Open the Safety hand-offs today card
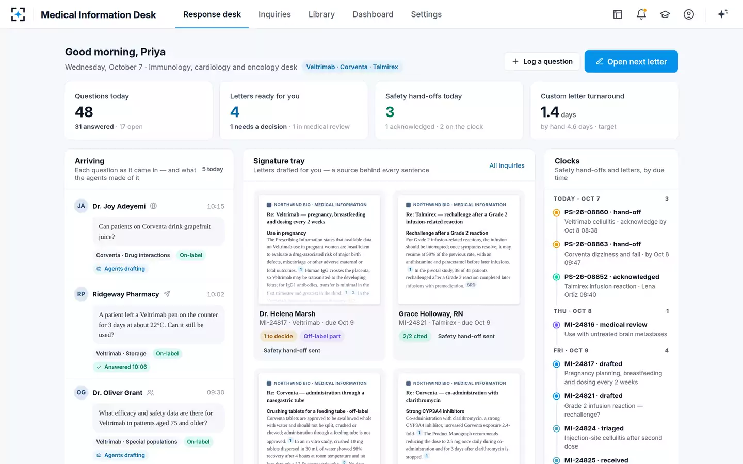 tap(449, 110)
